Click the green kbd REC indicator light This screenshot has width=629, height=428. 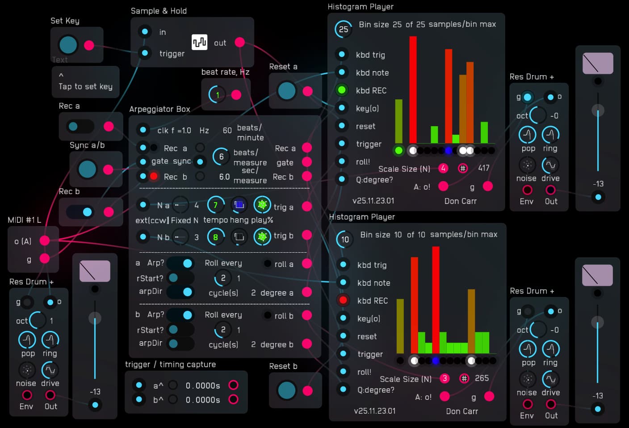click(x=342, y=90)
